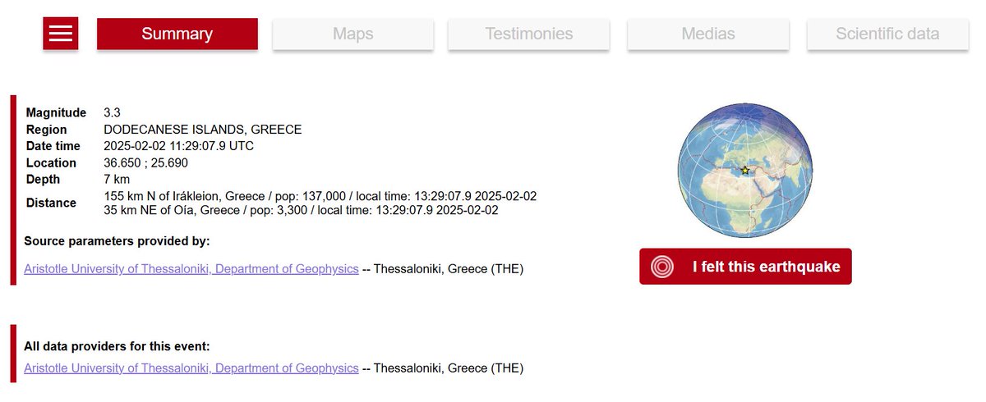Click the magnitude value 3.3
This screenshot has height=402, width=986.
click(x=113, y=112)
